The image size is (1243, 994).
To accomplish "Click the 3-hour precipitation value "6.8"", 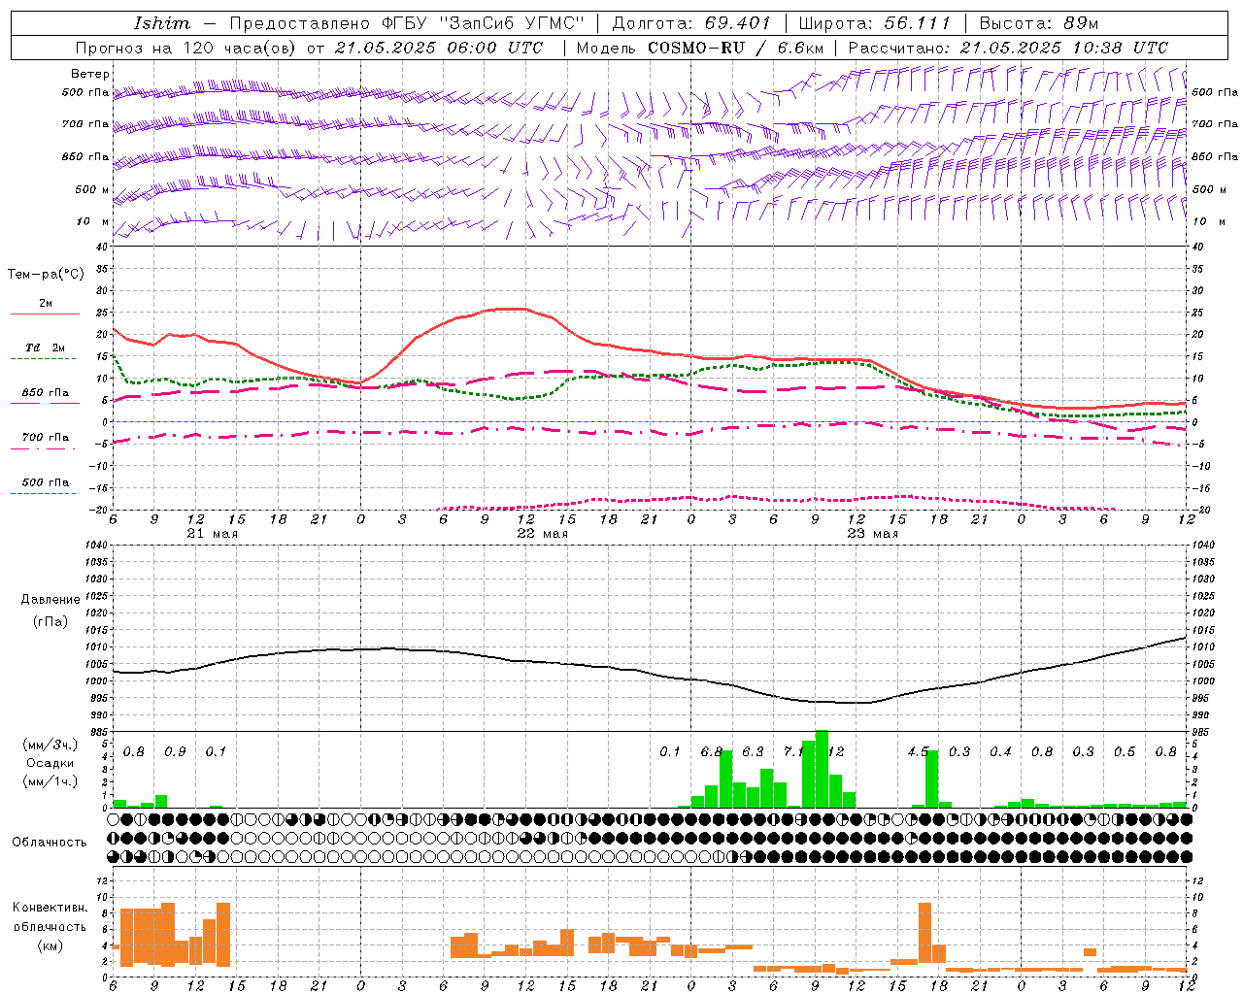I will pos(711,752).
